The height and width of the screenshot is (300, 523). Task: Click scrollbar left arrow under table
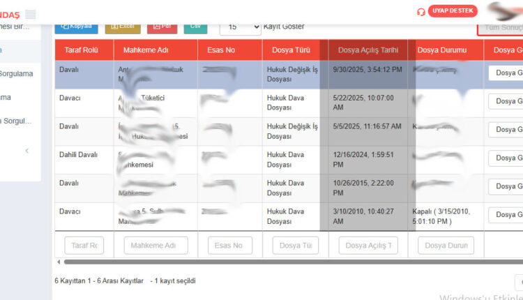click(x=58, y=262)
